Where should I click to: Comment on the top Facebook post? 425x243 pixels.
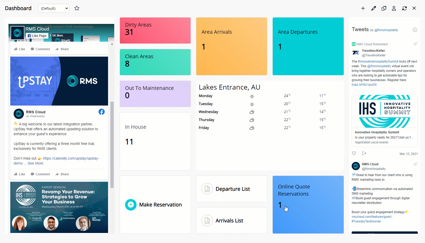(40, 49)
